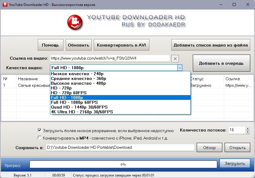Decrease thread count with down arrow
The image size is (255, 178).
pos(248,132)
